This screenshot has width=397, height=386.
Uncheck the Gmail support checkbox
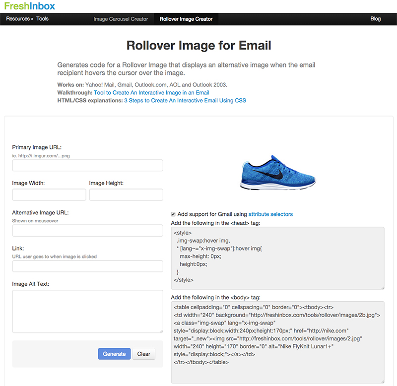[x=173, y=214]
